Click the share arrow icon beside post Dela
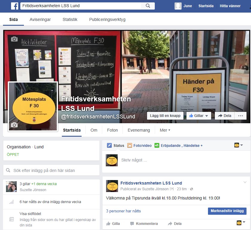The image size is (251, 230). (x=170, y=224)
